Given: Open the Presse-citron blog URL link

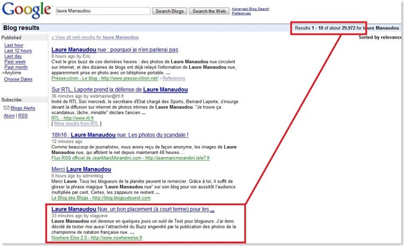Looking at the screenshot, I should coord(105,78).
